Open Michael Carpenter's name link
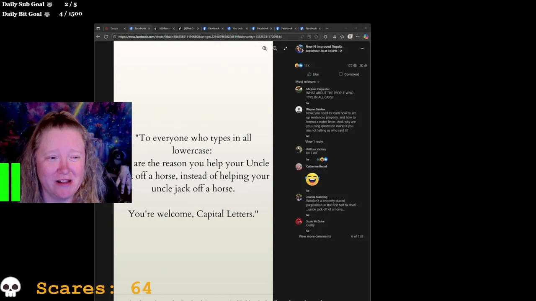 [318, 89]
